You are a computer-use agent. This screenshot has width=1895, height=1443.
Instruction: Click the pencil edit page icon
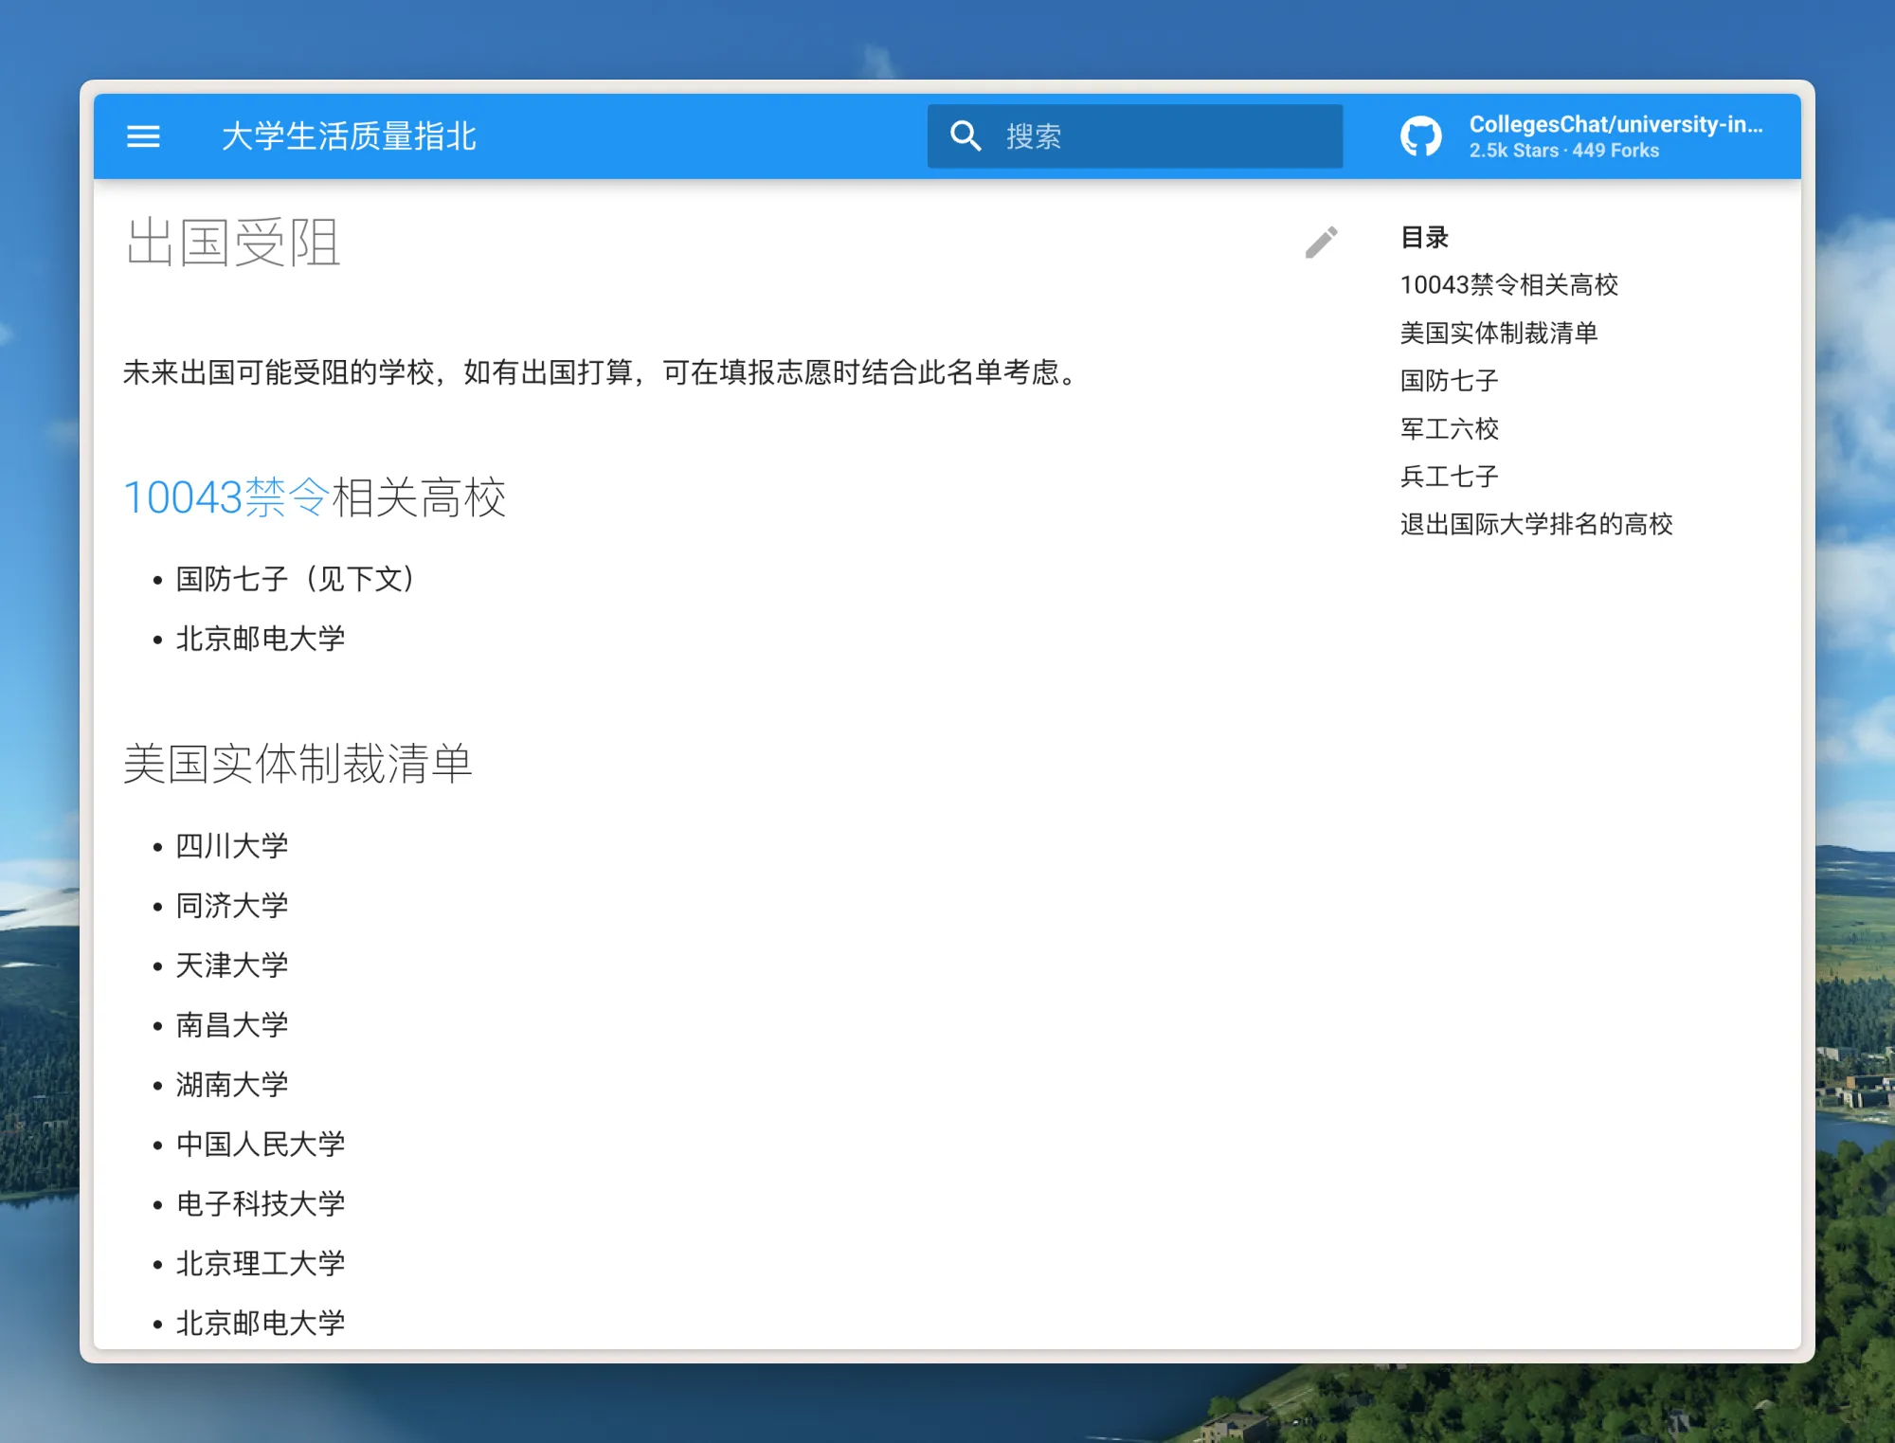[x=1321, y=243]
